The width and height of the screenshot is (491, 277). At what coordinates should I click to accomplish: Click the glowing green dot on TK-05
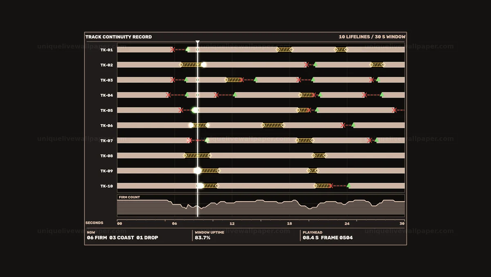(195, 110)
